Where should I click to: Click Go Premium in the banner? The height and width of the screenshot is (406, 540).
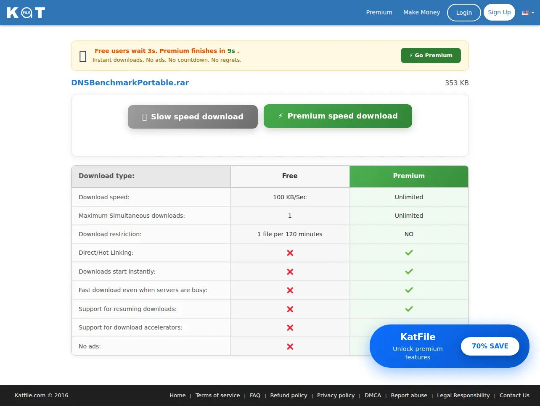point(431,55)
